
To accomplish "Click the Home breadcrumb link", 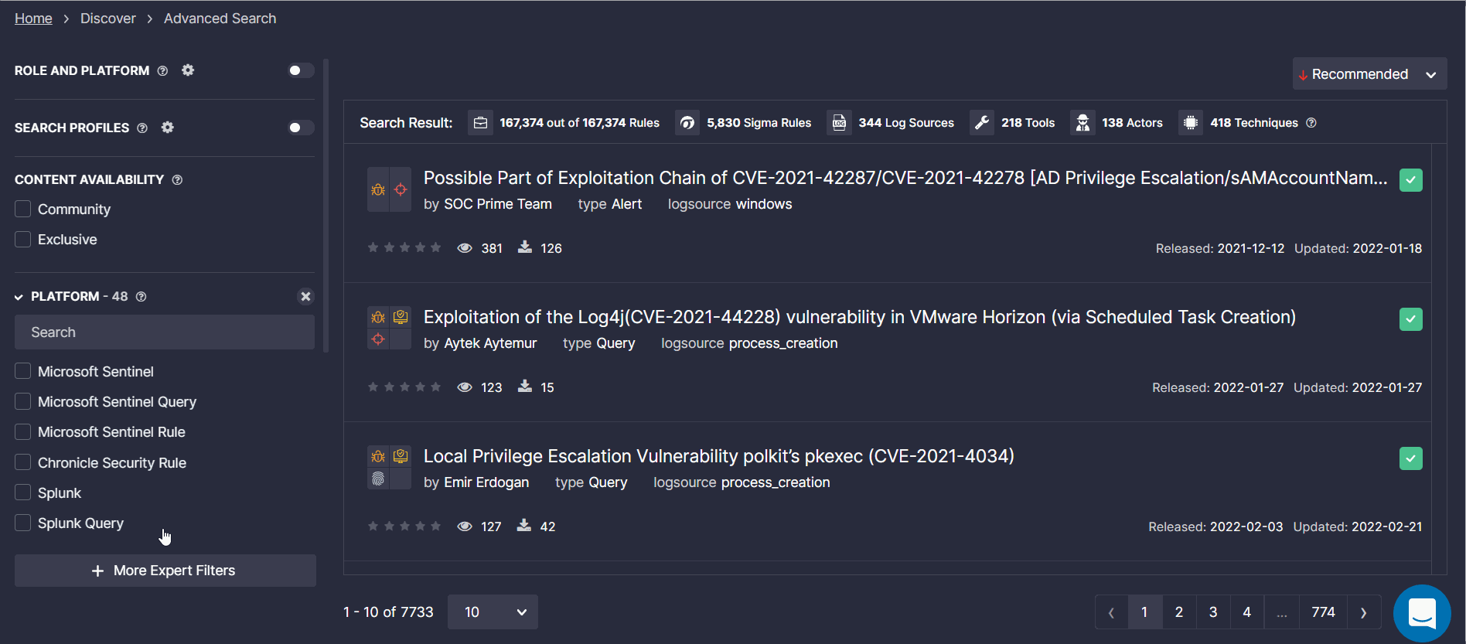I will pyautogui.click(x=33, y=19).
